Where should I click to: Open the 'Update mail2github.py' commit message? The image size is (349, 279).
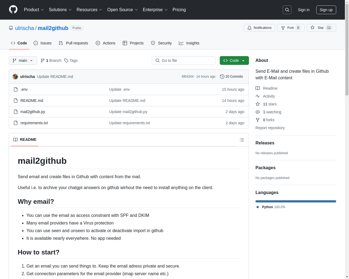(x=128, y=112)
